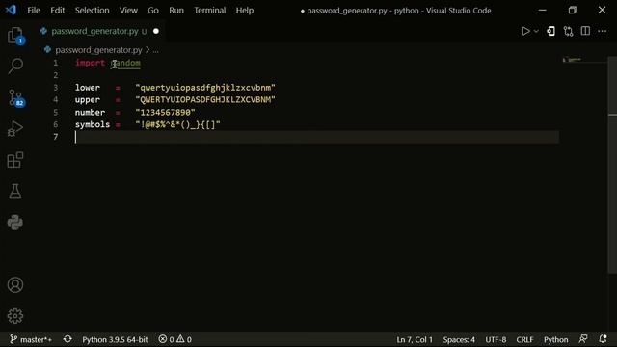Open the Terminal menu
617x347 pixels.
210,11
